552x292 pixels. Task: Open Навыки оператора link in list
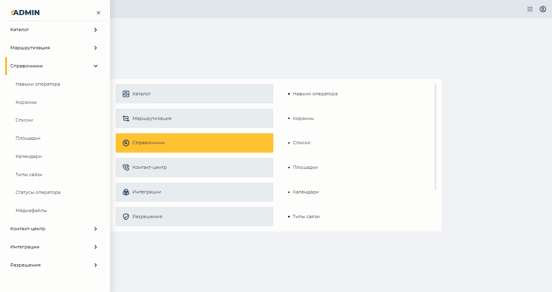pyautogui.click(x=315, y=94)
